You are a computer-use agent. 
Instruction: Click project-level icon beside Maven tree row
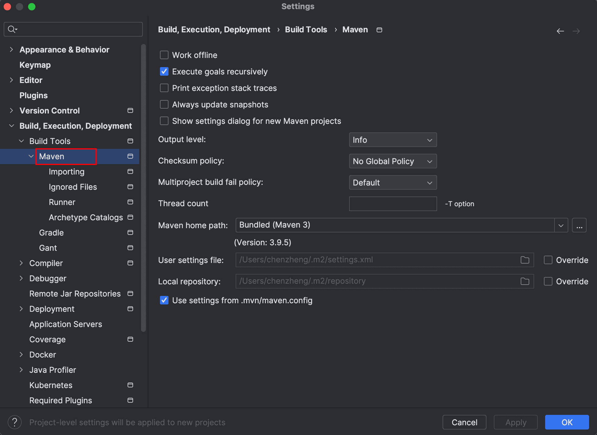pos(130,156)
